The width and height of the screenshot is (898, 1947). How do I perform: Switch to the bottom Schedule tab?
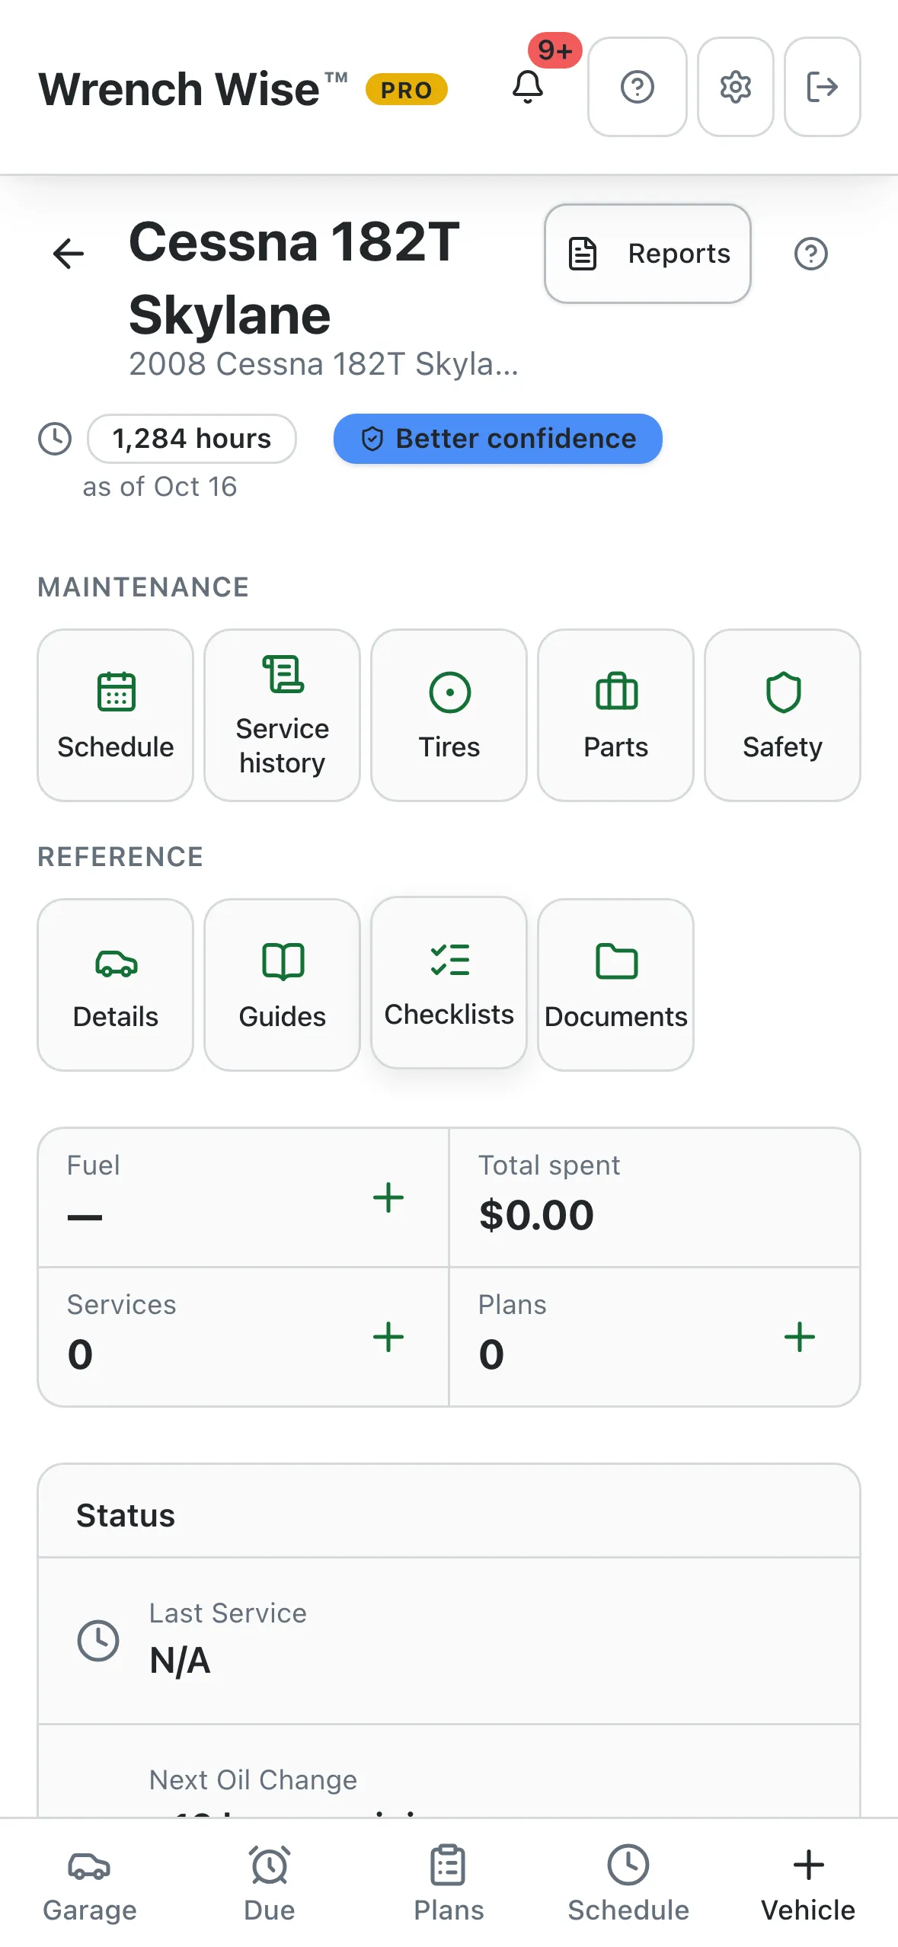[x=628, y=1883]
